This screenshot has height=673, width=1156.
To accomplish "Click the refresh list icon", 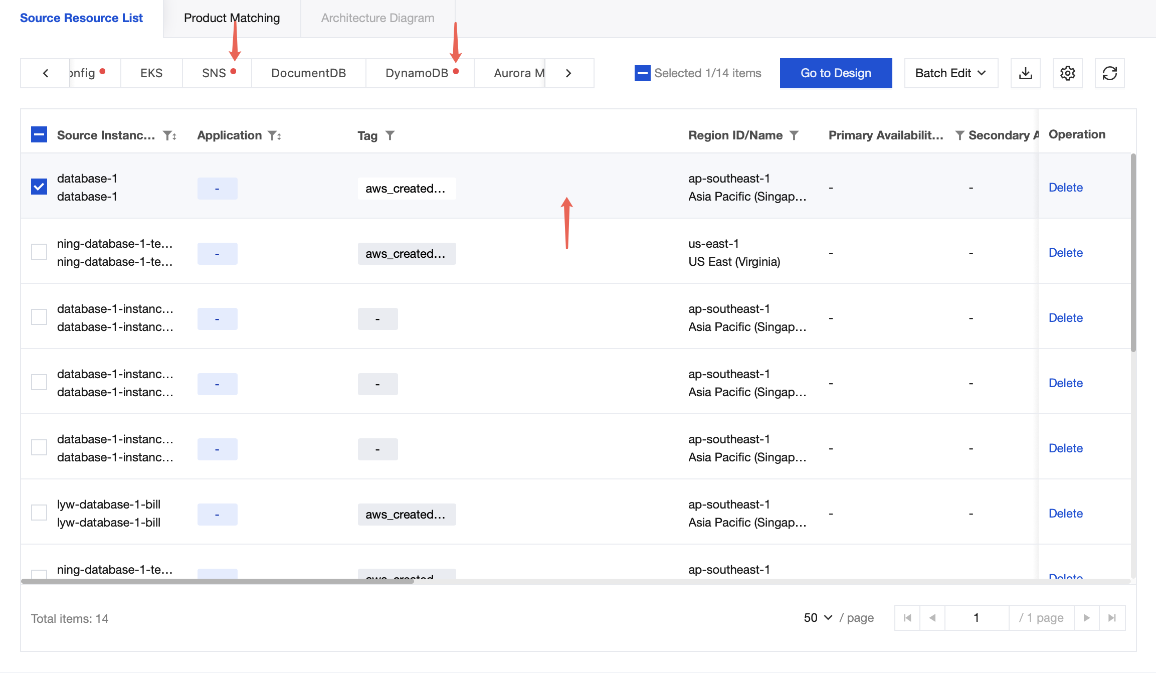I will 1109,73.
